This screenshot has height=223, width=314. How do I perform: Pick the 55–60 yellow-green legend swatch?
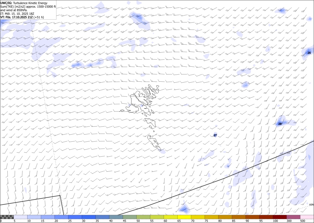coord(157,217)
